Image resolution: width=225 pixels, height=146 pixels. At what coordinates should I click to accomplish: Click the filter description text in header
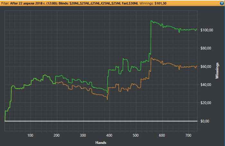point(74,3)
